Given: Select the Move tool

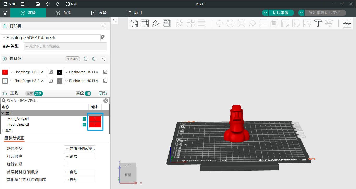Looking at the screenshot, I should pyautogui.click(x=220, y=23).
